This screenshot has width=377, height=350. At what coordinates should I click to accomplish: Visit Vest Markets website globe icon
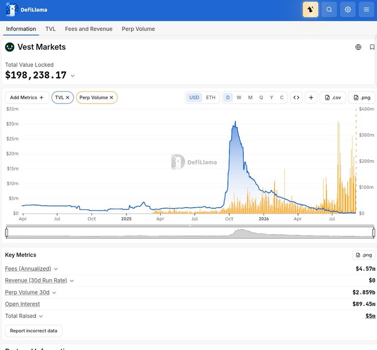coord(358,47)
